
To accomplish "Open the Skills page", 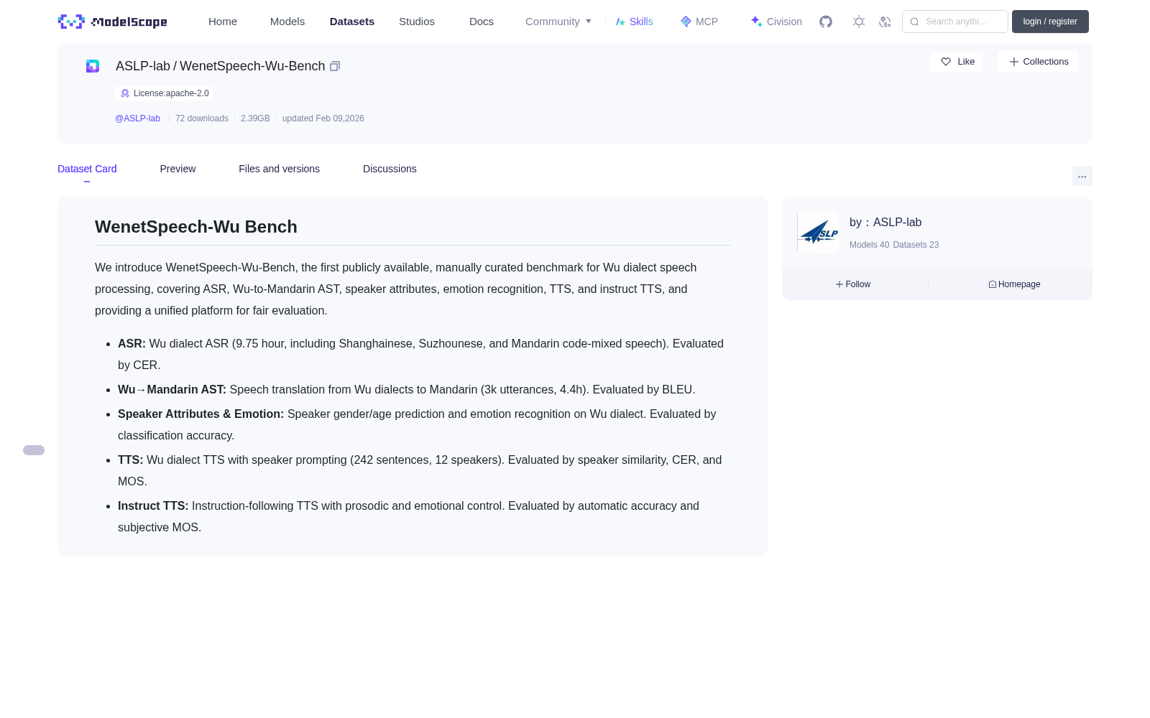I will pos(635,22).
